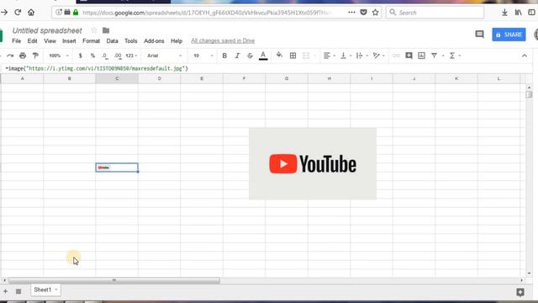Select the active cell with small image
Screen dimensions: 538x303
(117, 167)
